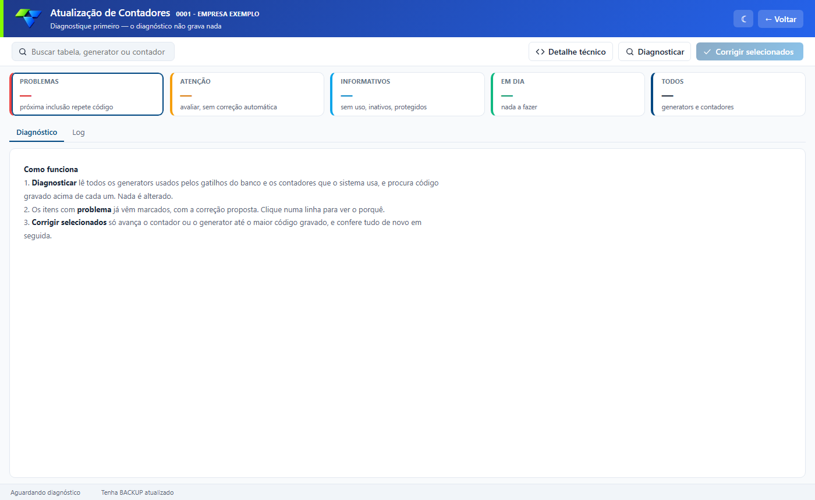Focus the search field for tabela, generator ou contador
This screenshot has width=815, height=500.
click(93, 52)
